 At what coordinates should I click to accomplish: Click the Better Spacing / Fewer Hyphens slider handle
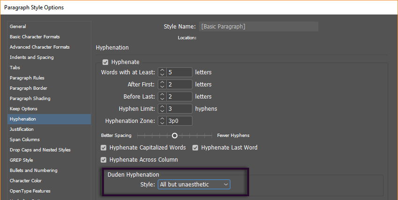coord(175,136)
